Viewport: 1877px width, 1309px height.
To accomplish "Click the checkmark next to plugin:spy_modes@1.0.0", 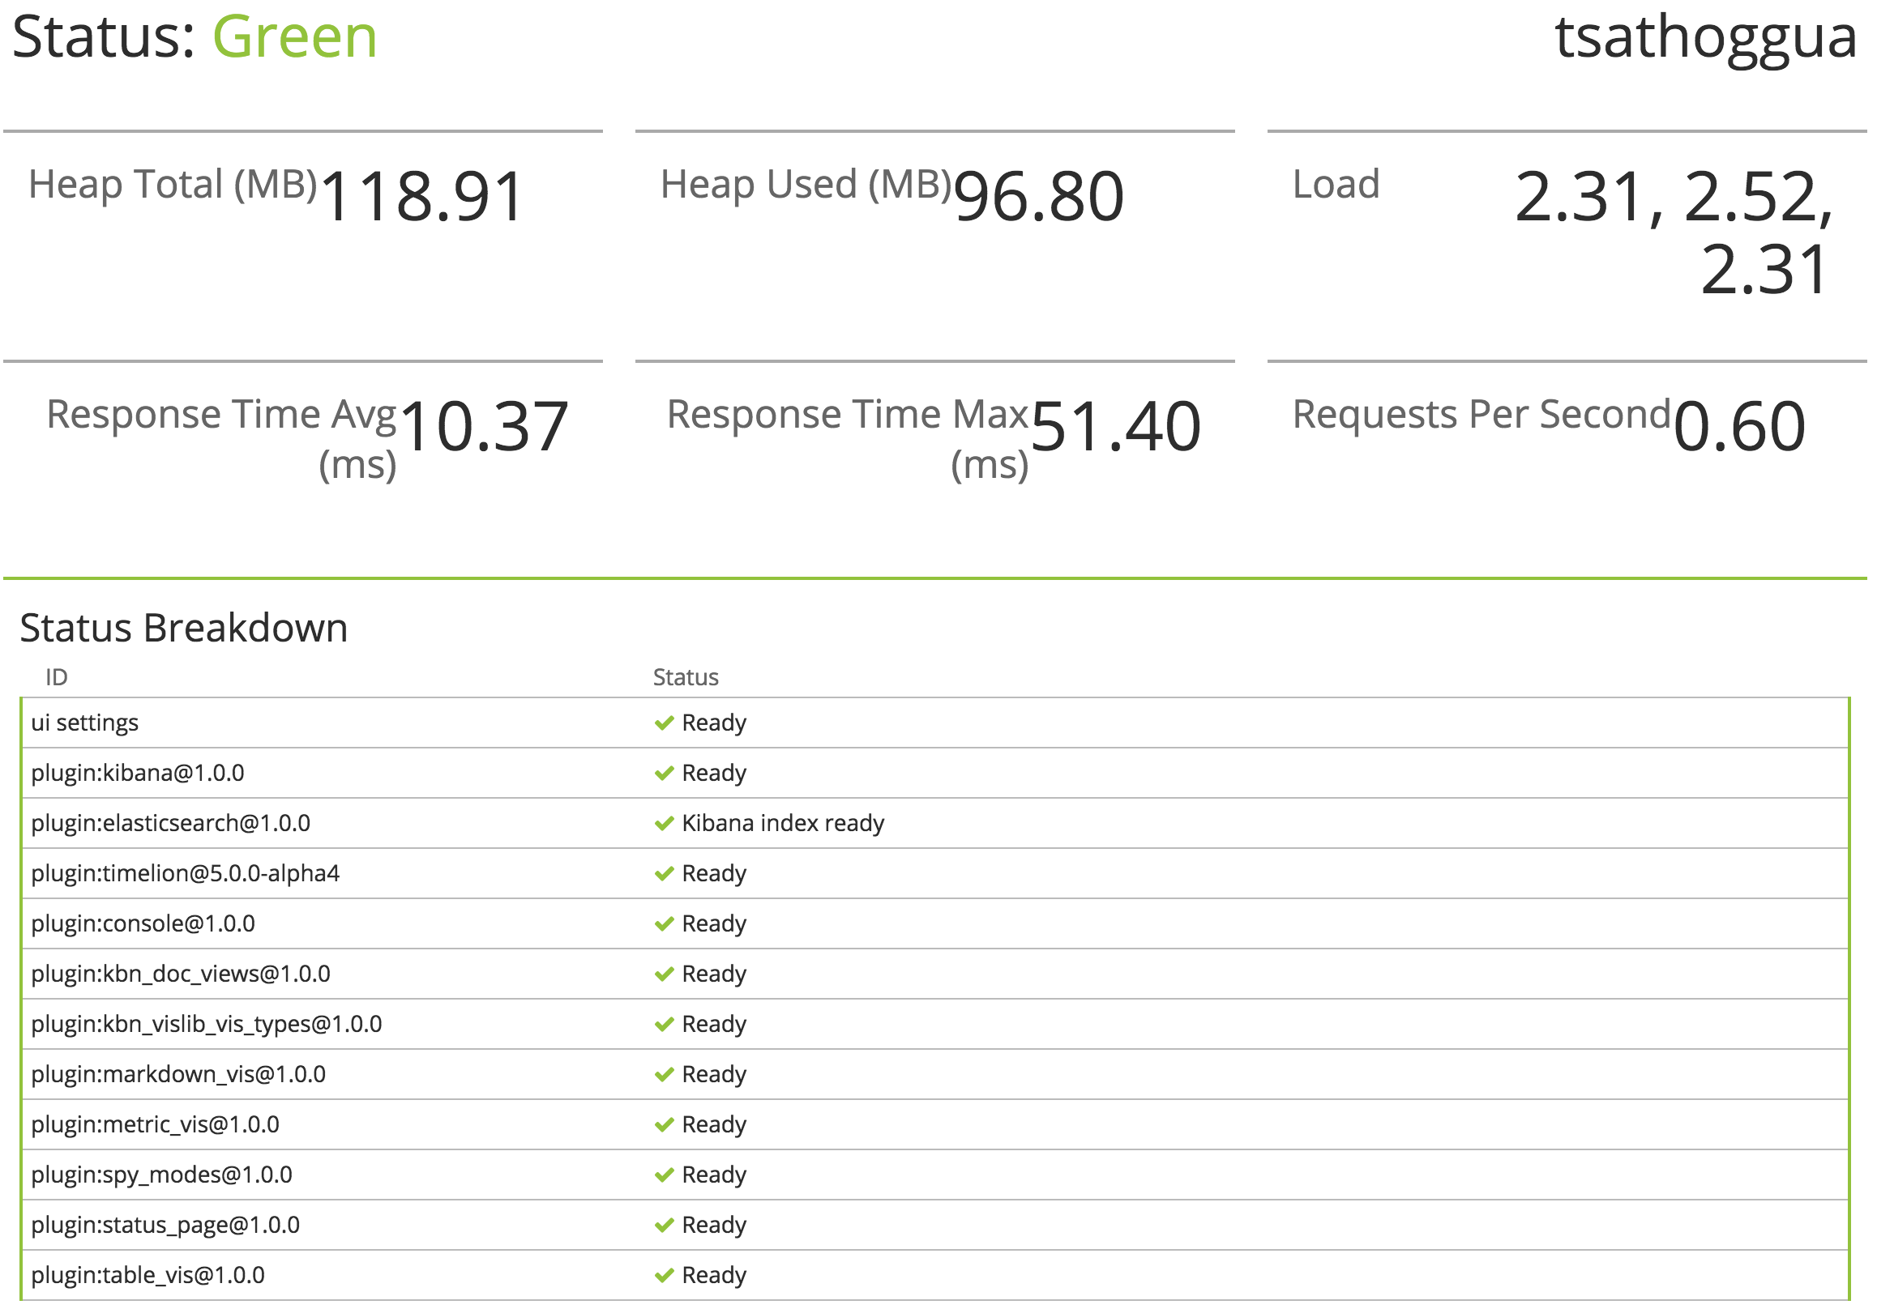I will click(664, 1175).
